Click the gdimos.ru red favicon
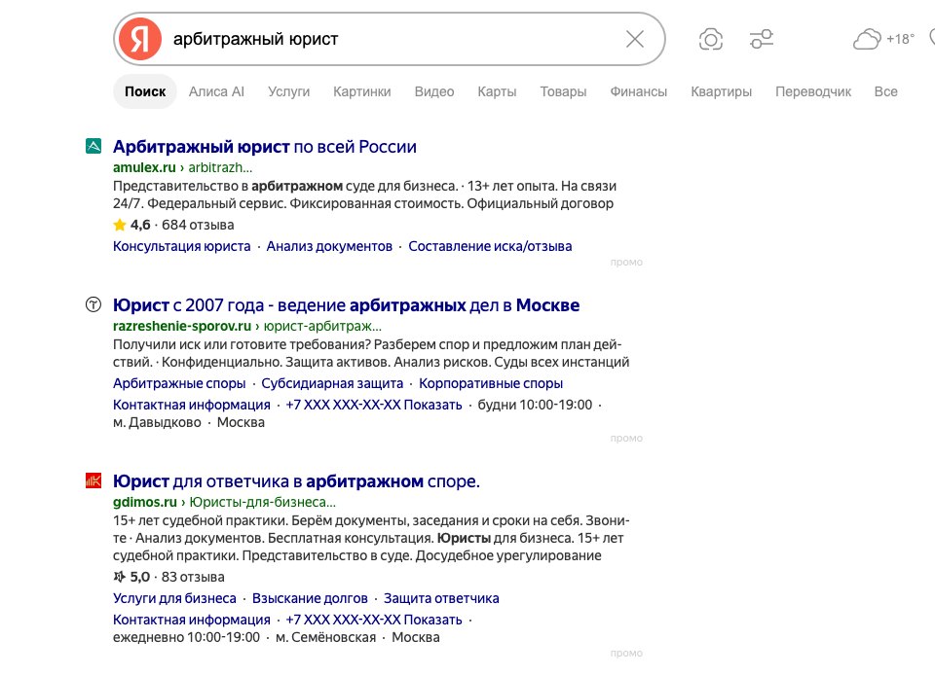 (x=93, y=480)
